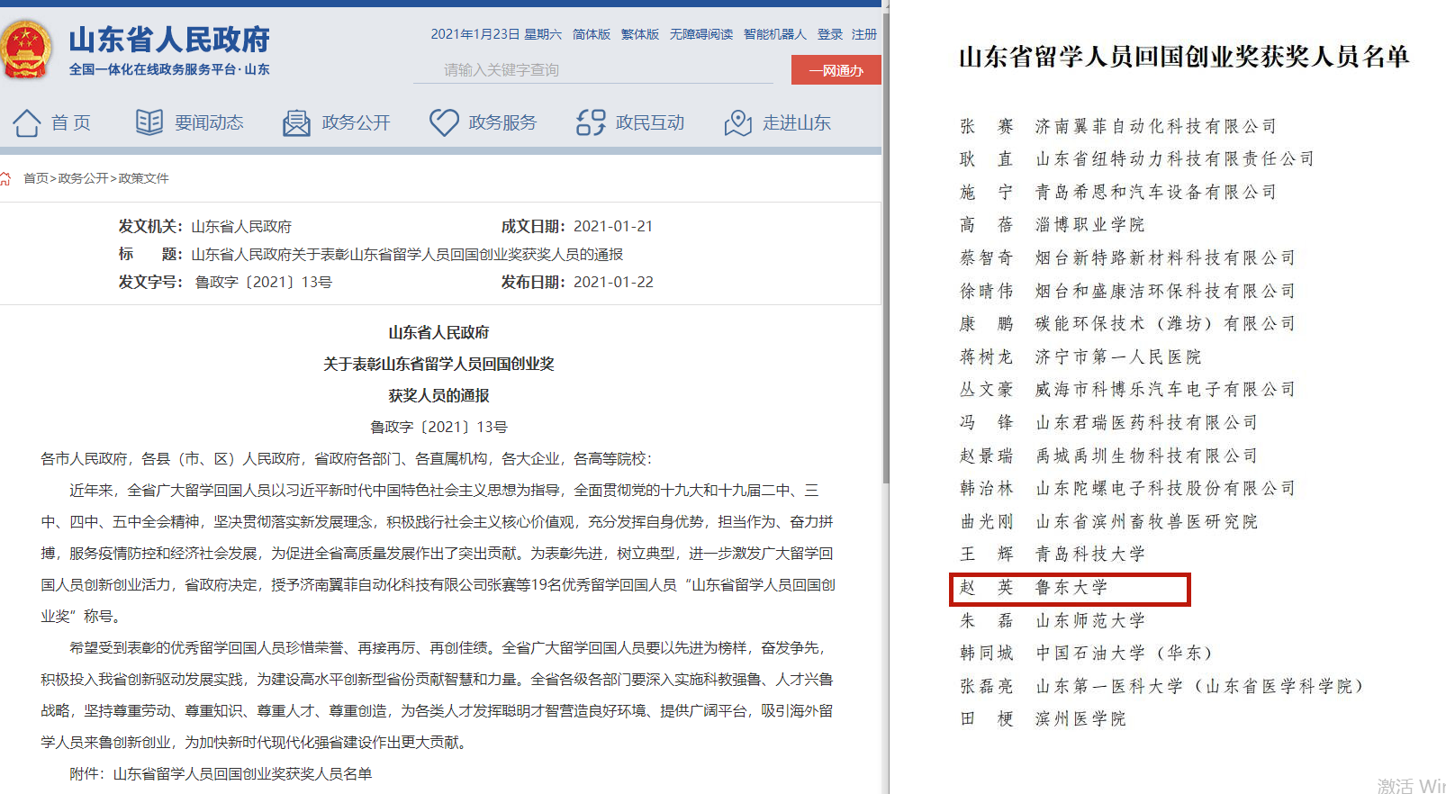
Task: Click the 成文日期 value 2021-01-21
Action: coord(613,226)
